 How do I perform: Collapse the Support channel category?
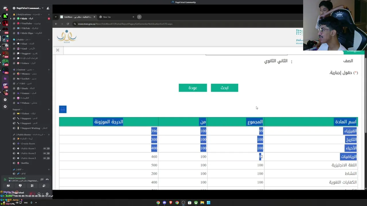17,109
